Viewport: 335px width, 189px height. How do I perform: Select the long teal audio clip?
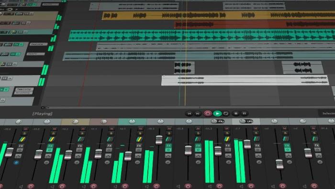point(202,35)
